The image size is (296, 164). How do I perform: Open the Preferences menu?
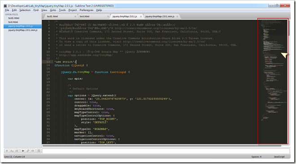click(x=86, y=10)
